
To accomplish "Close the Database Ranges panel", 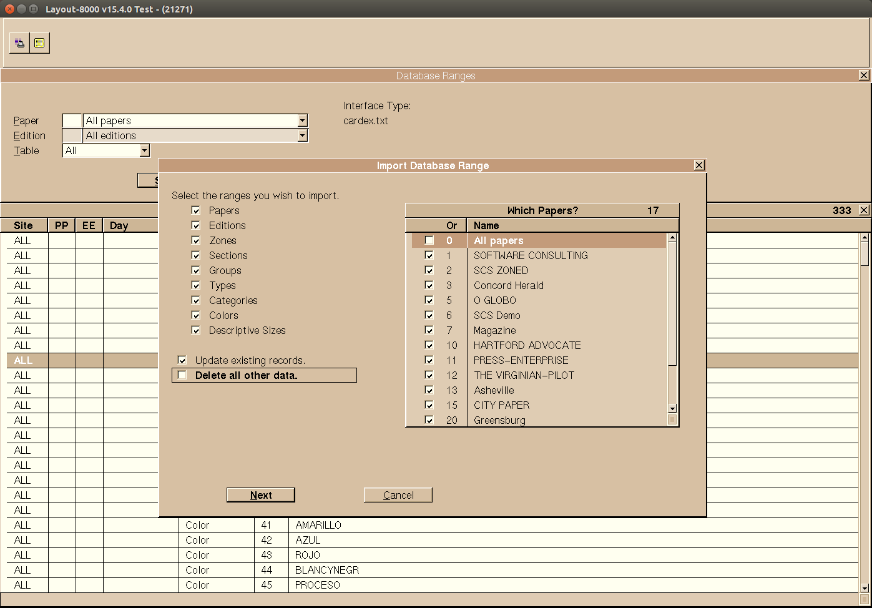I will [x=864, y=76].
